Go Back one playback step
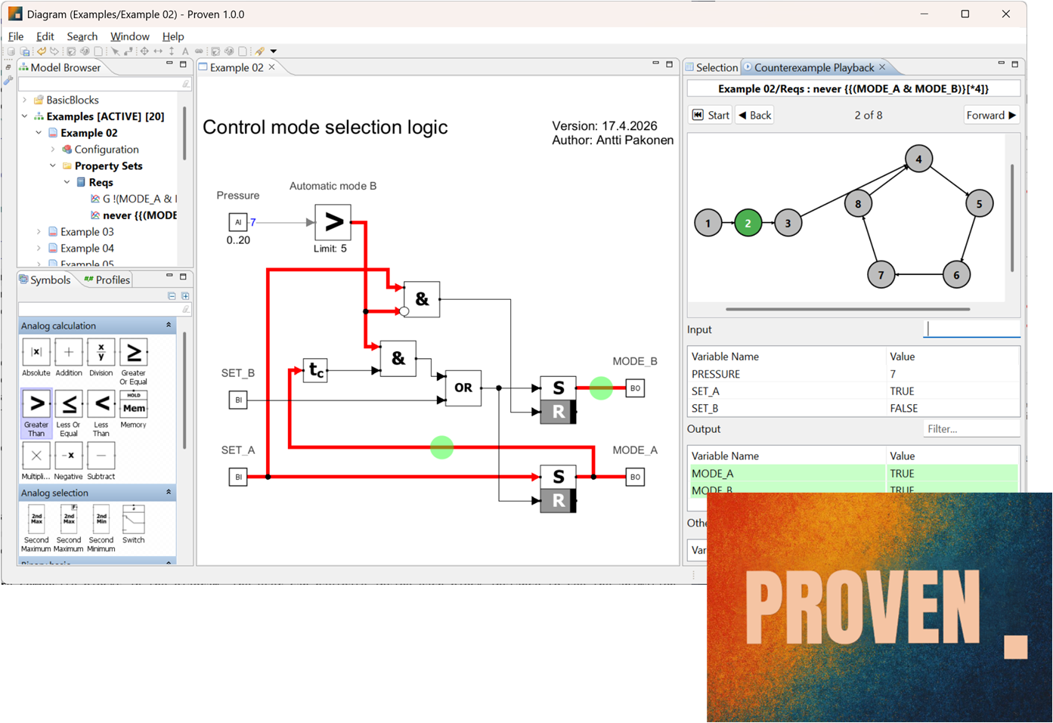This screenshot has width=1053, height=723. pyautogui.click(x=754, y=115)
